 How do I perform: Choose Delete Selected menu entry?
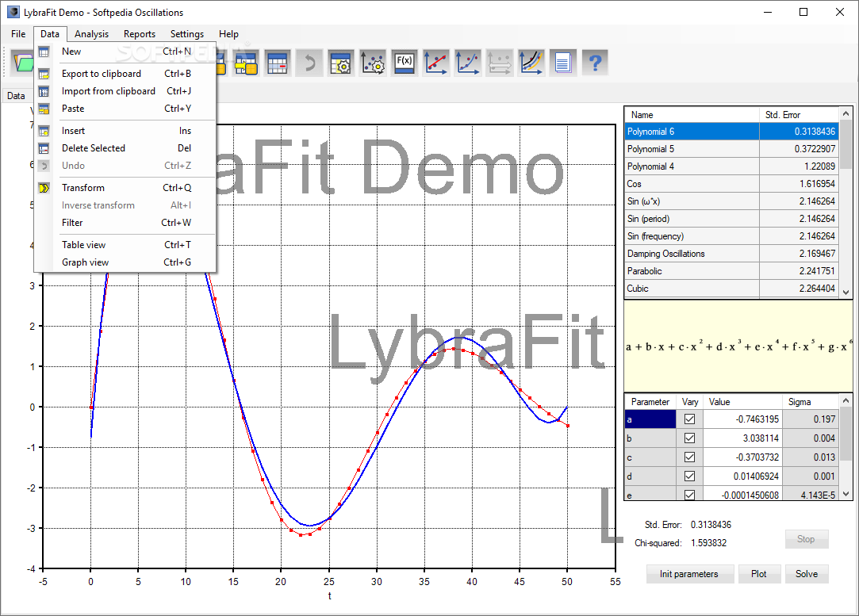[x=125, y=147]
